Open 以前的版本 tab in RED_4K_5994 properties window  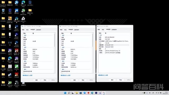114,30
